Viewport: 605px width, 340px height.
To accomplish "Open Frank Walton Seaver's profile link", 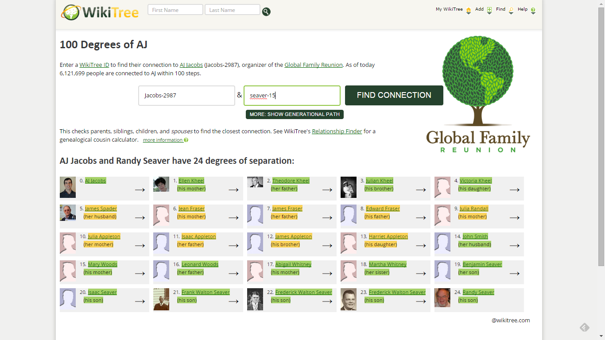I will (206, 292).
